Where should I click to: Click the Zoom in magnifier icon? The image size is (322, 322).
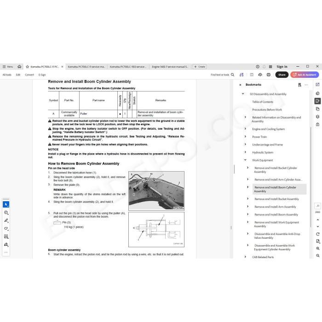click(318, 248)
